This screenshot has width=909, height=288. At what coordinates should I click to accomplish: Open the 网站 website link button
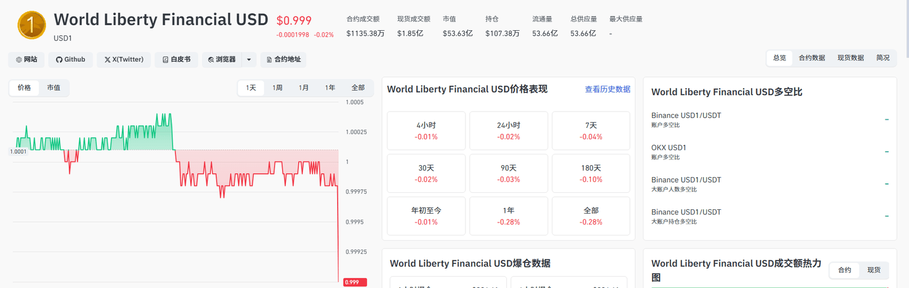(27, 60)
